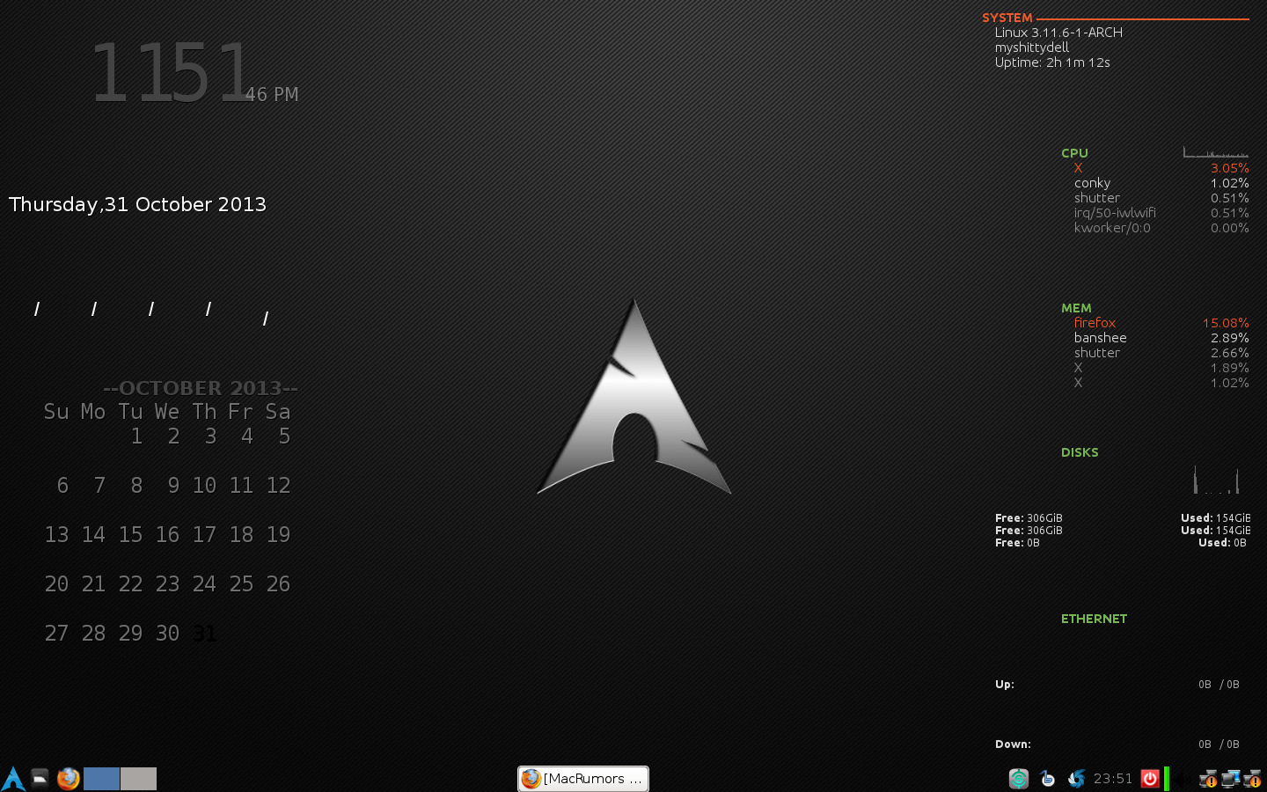Image resolution: width=1267 pixels, height=792 pixels.
Task: Click the Su weekday column header
Action: (x=56, y=412)
